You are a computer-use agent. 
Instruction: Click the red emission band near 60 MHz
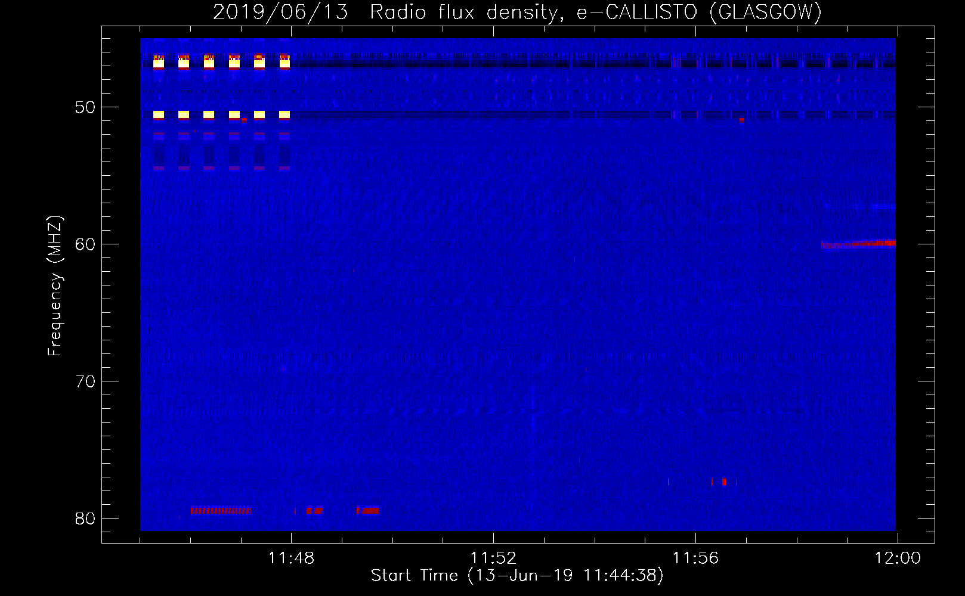[x=858, y=244]
